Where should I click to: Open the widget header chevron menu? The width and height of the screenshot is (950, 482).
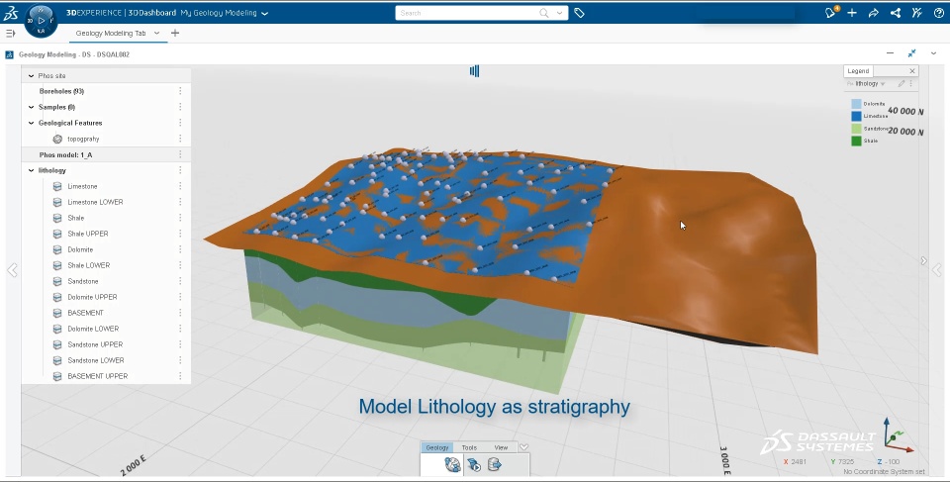point(933,53)
